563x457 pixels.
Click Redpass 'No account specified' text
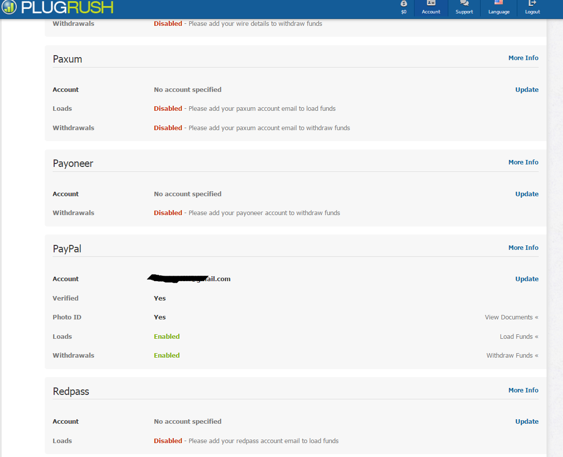click(x=188, y=421)
